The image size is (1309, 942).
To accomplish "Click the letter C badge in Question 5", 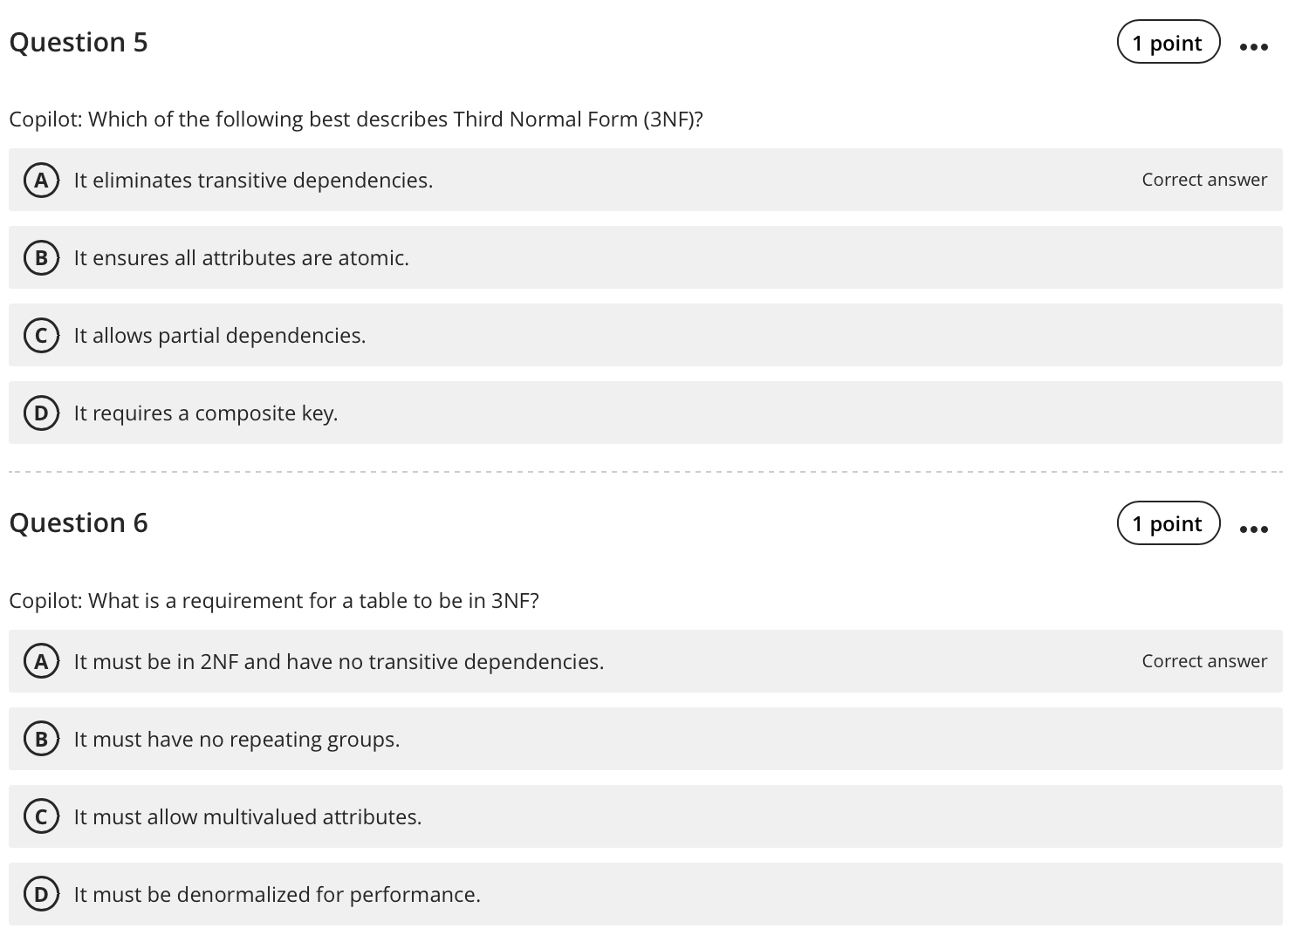I will [x=41, y=335].
